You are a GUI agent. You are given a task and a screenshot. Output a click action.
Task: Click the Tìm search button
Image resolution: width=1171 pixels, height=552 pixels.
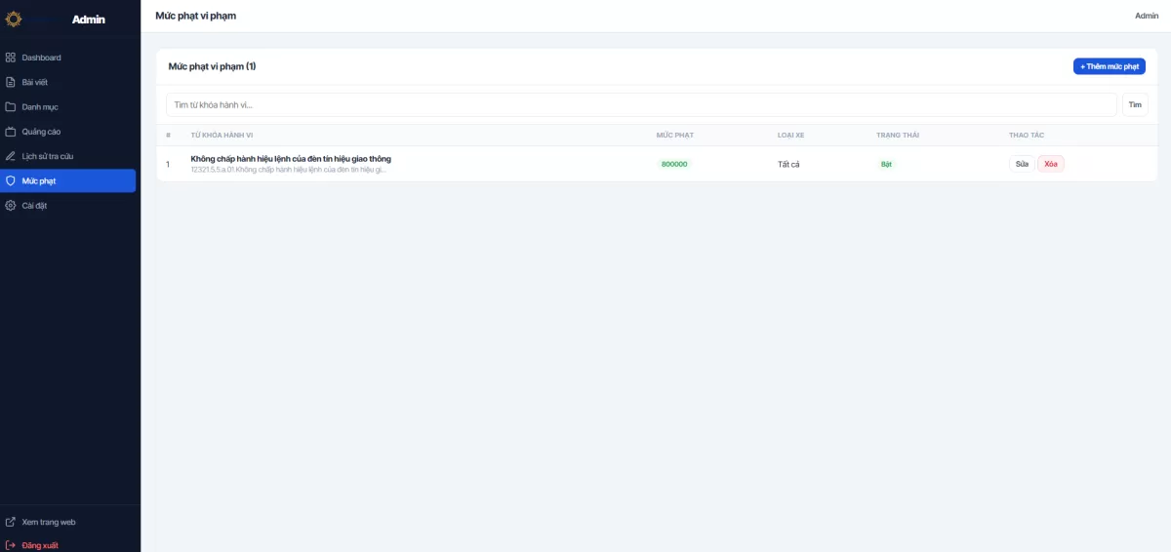pyautogui.click(x=1135, y=104)
